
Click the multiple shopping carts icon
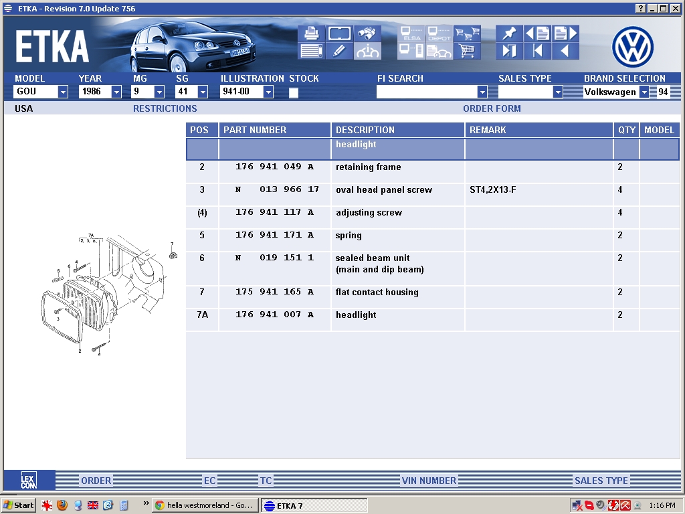(x=467, y=33)
